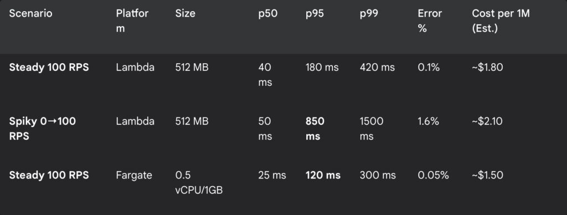Click the Cost per 1M (Est.) header
This screenshot has height=215, width=567.
[501, 22]
